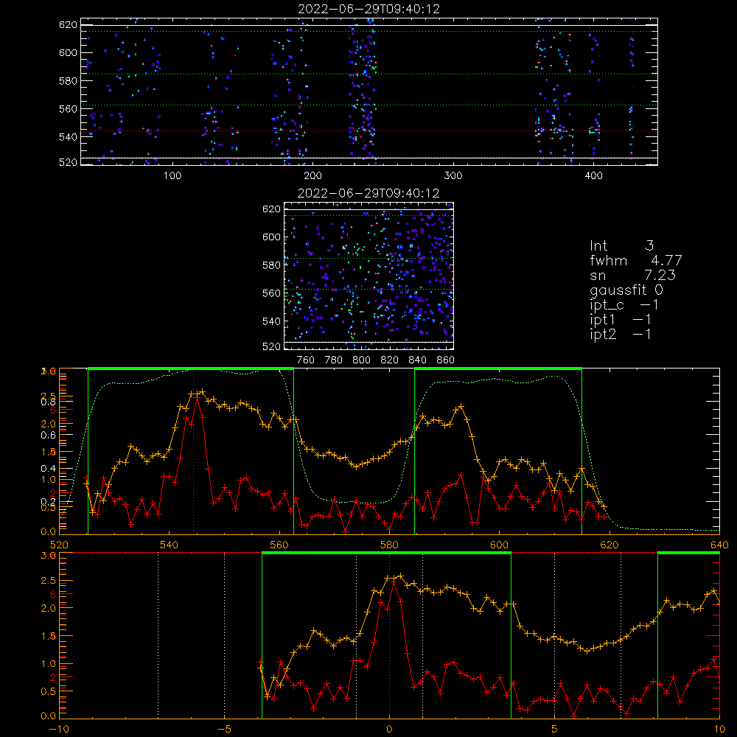The height and width of the screenshot is (737, 737).
Task: Click x-axis label 10 on bottom plot
Action: coord(719,730)
